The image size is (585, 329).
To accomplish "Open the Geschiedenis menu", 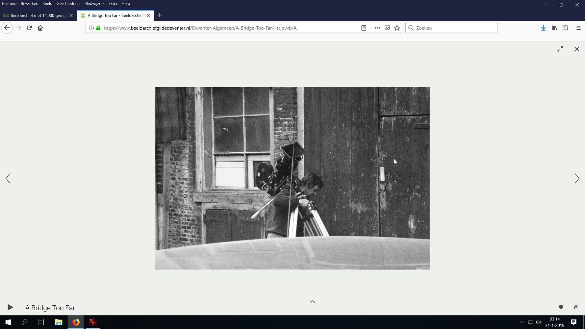I will [x=68, y=3].
